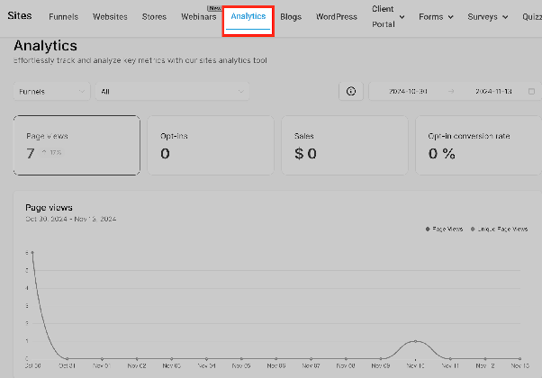
Task: Expand the Forms dropdown
Action: click(x=436, y=16)
